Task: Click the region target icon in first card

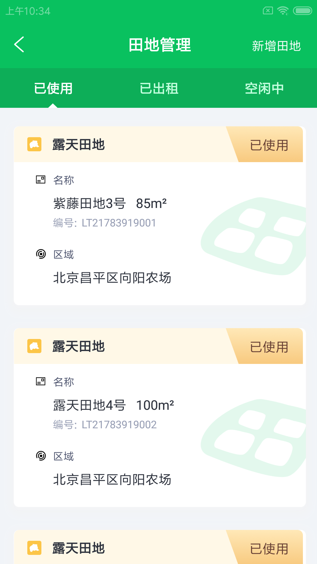Action: (x=41, y=254)
